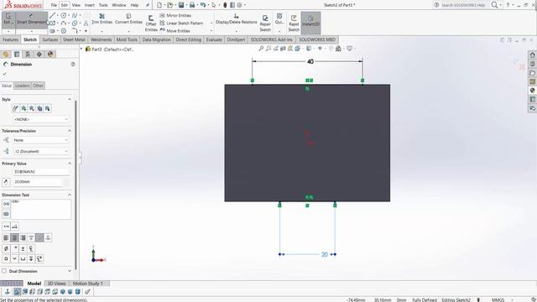Image resolution: width=537 pixels, height=302 pixels.
Task: Open Display/Delete Relations
Action: tap(237, 18)
